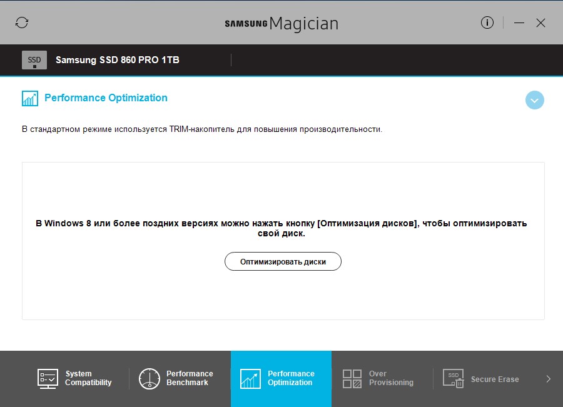The width and height of the screenshot is (563, 407).
Task: Click the Performance Optimization heading
Action: click(106, 98)
